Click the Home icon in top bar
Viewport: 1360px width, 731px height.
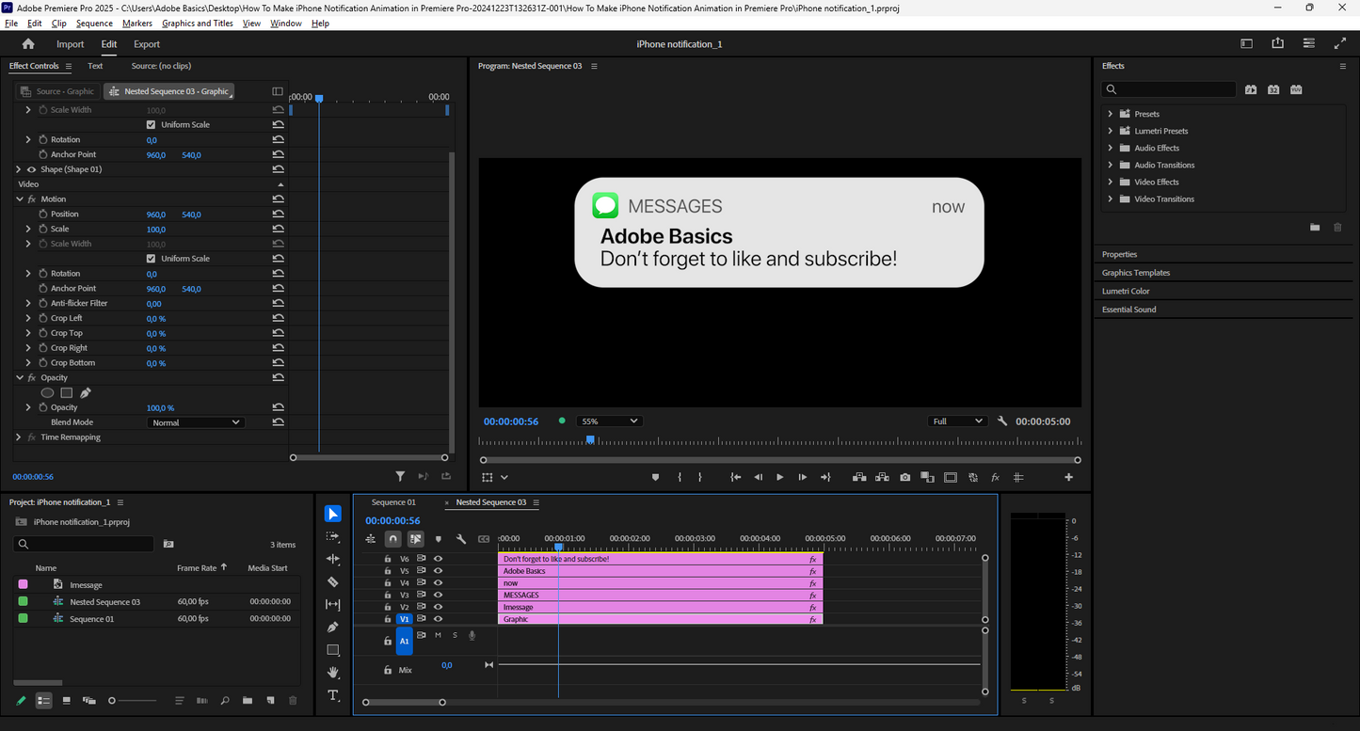click(x=28, y=44)
